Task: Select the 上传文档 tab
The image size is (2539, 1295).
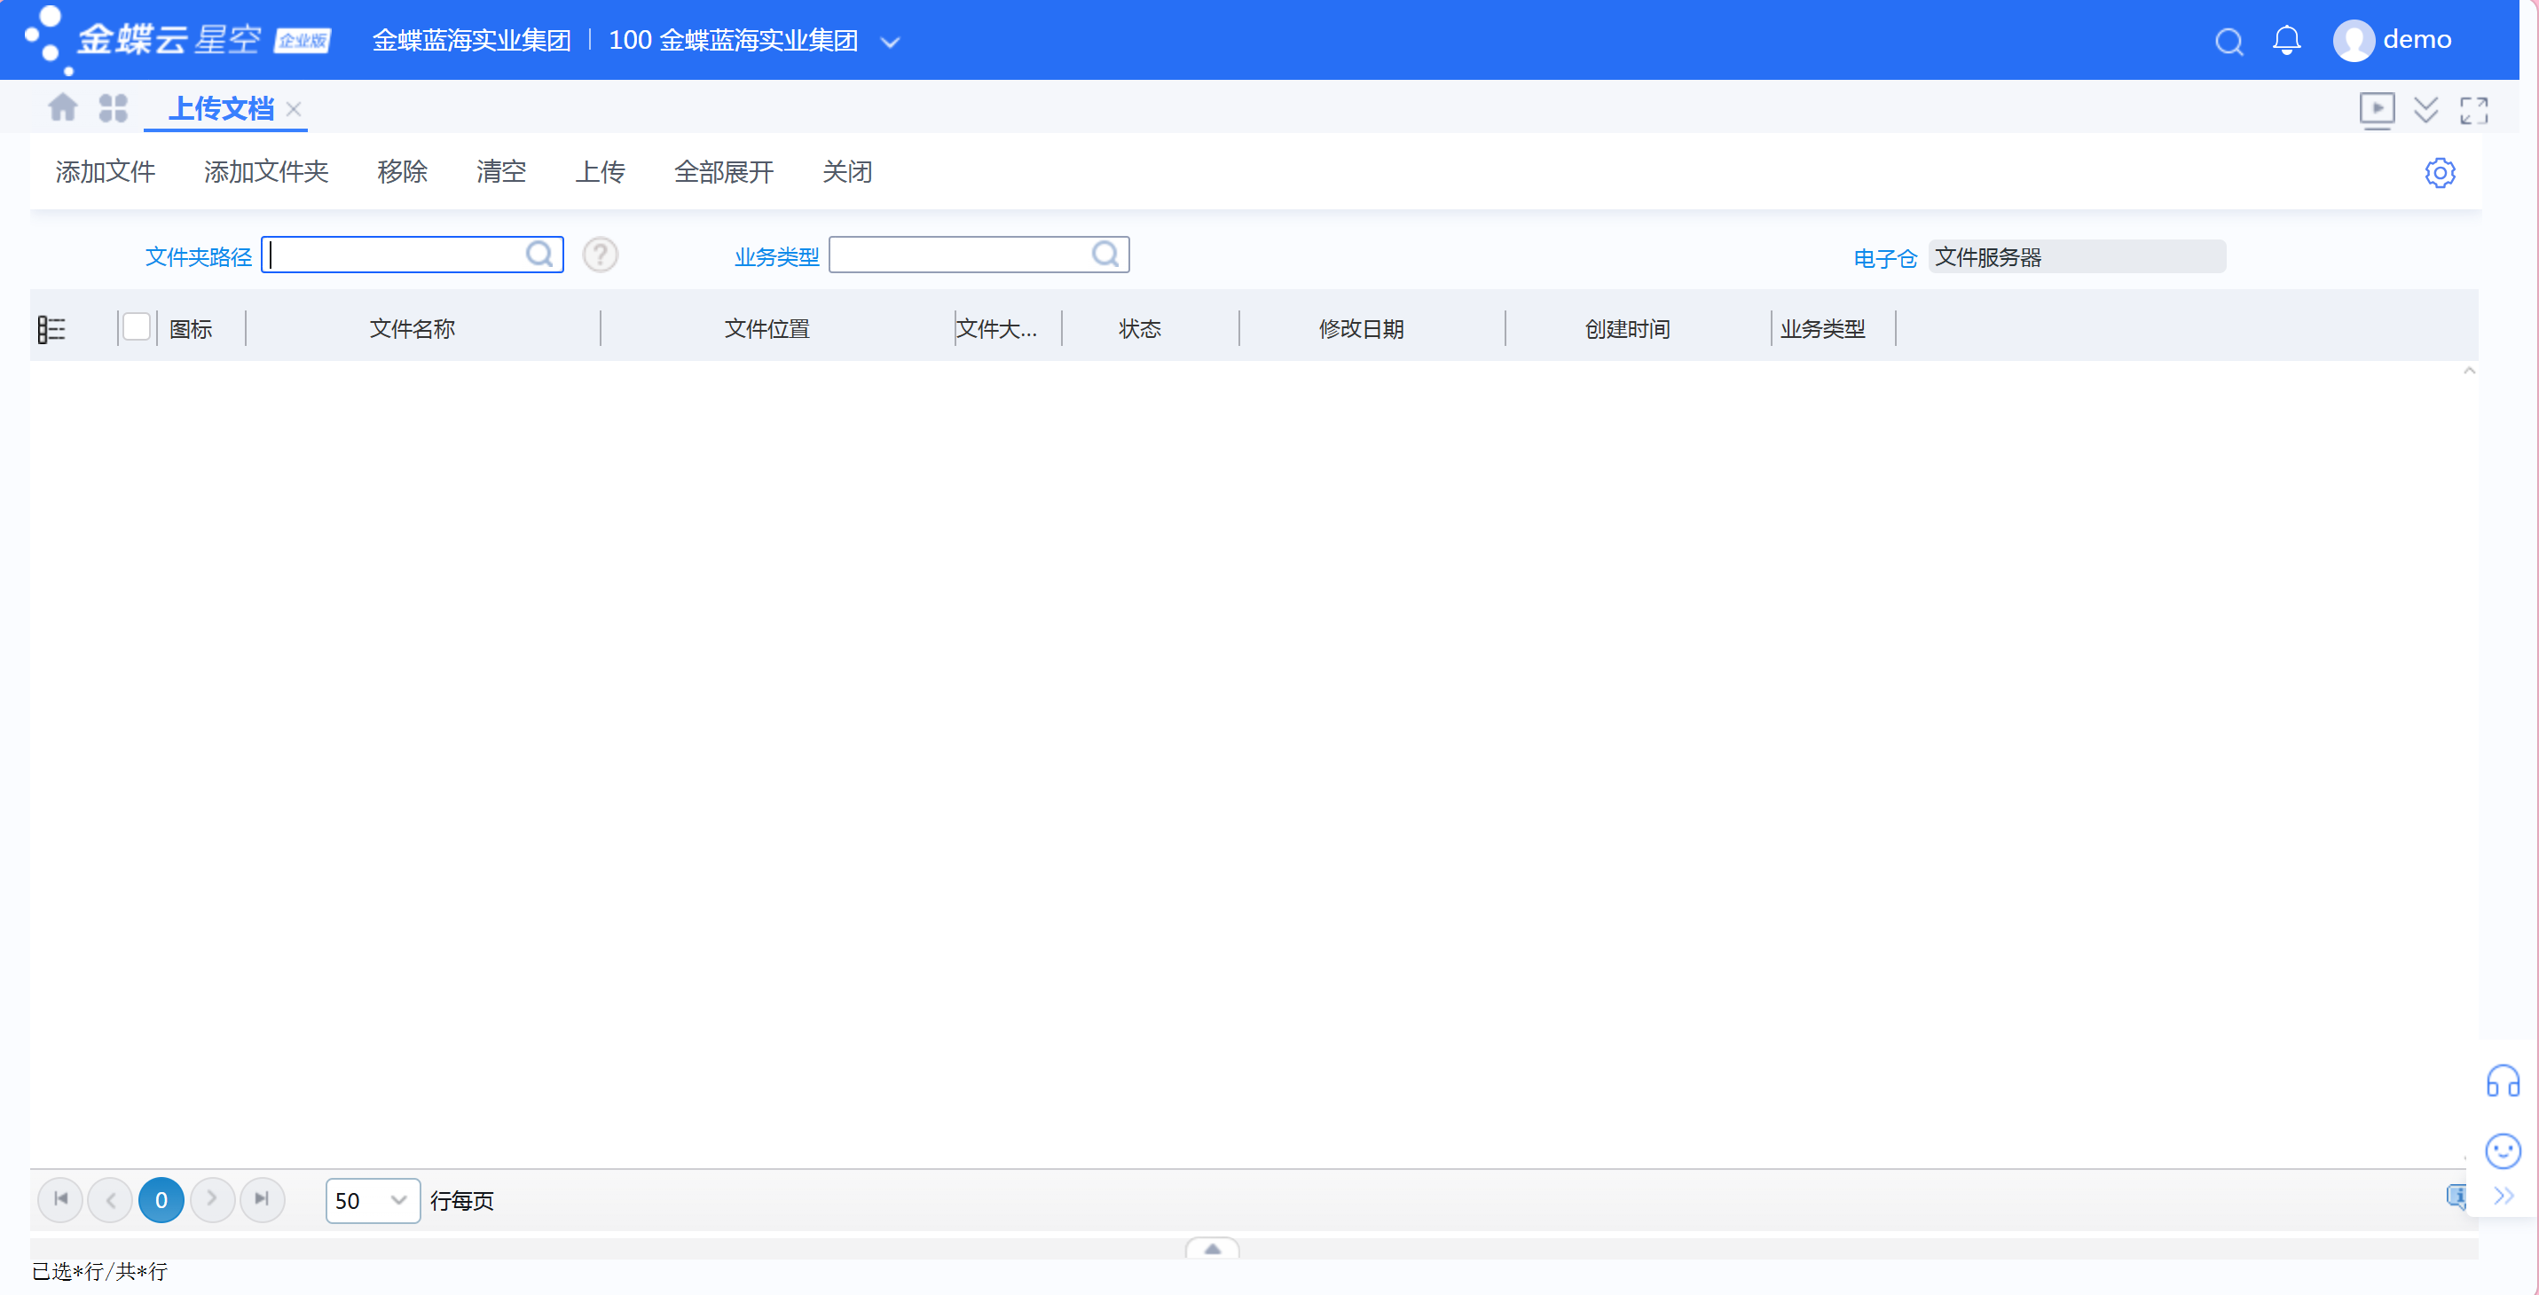Action: (221, 108)
